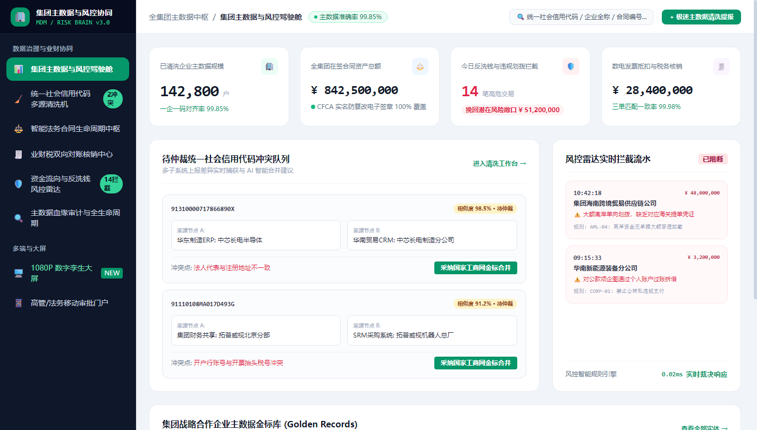Click the 相似度 91.2% • 待仲裁 tag
Image resolution: width=757 pixels, height=430 pixels.
[485, 303]
